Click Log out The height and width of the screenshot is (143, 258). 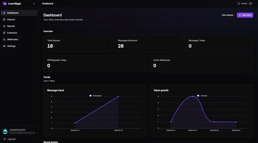coord(10,139)
